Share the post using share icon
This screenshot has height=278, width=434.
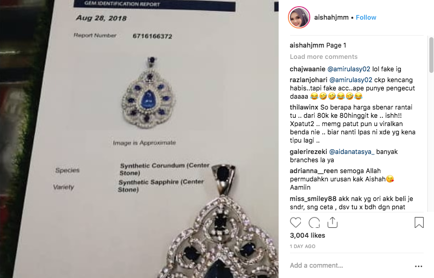(x=332, y=223)
